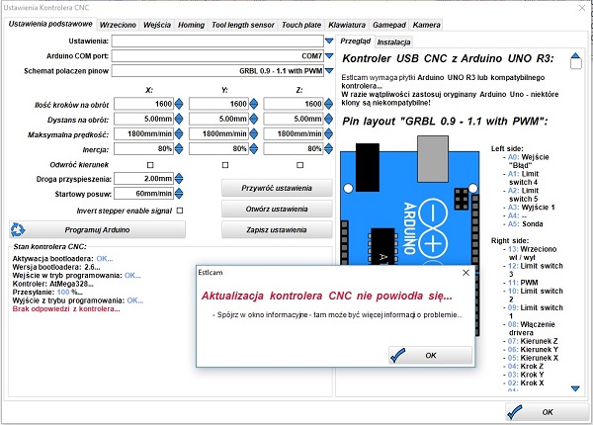This screenshot has height=425, width=593.
Task: Click the Programuj Arduino refresh icon
Action: point(18,229)
